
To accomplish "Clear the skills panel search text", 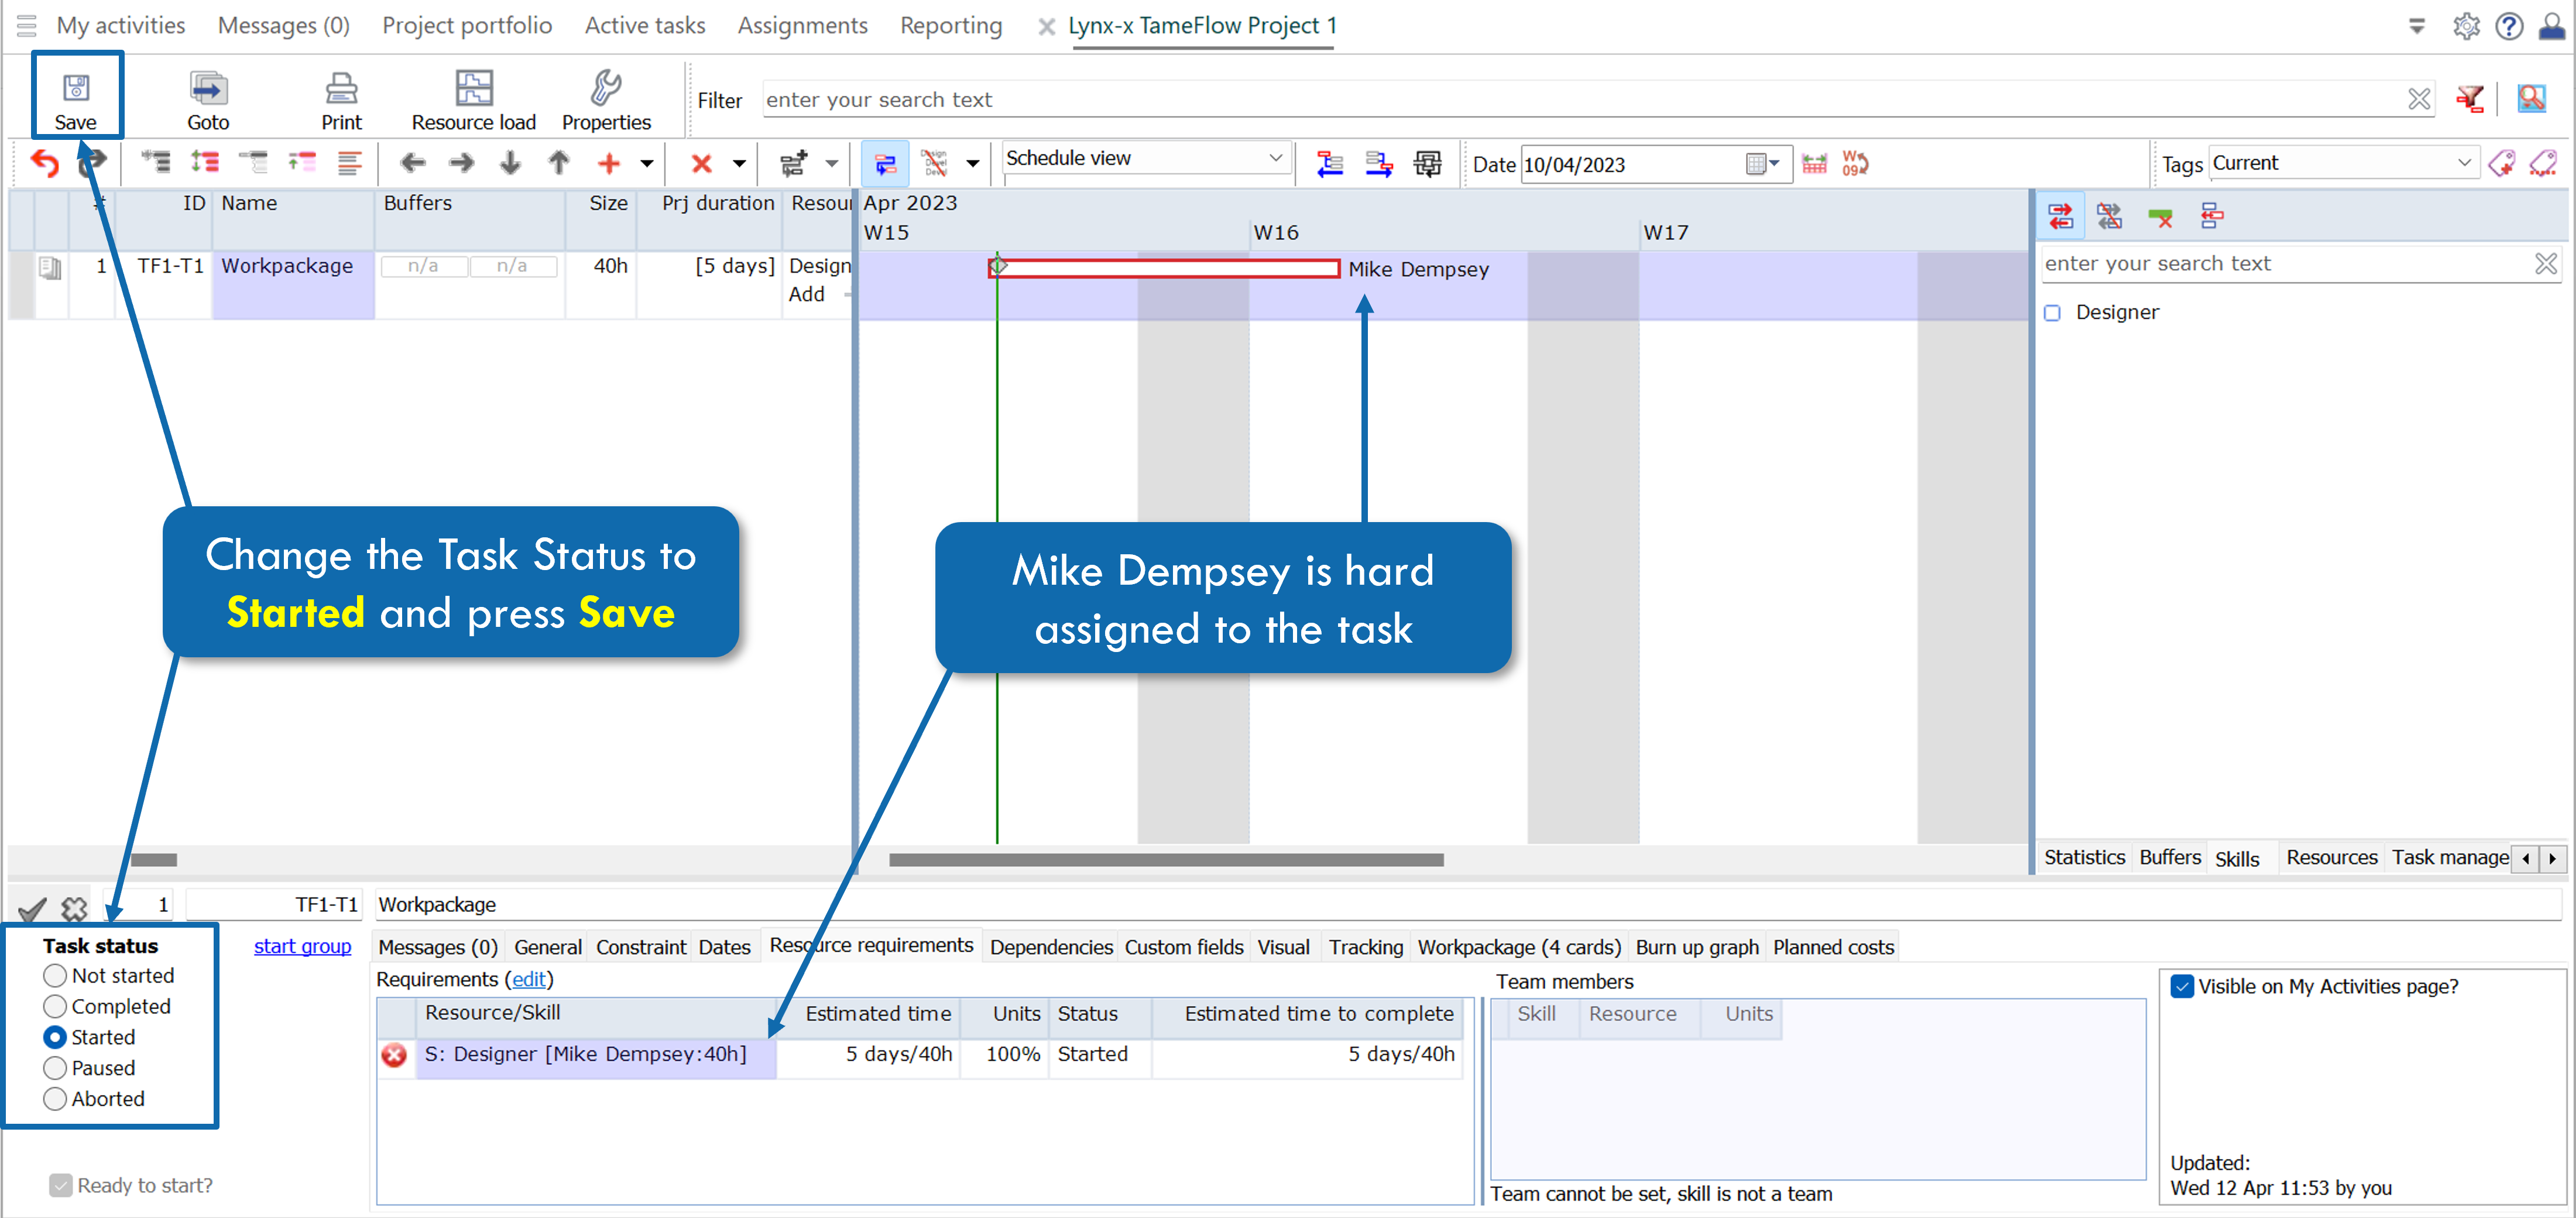I will (2546, 264).
